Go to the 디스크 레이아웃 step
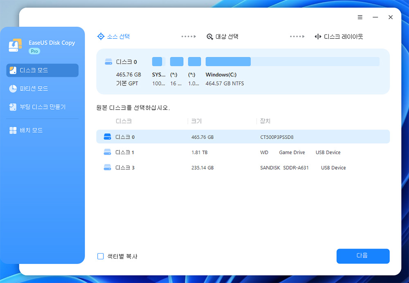This screenshot has width=409, height=283. click(339, 36)
